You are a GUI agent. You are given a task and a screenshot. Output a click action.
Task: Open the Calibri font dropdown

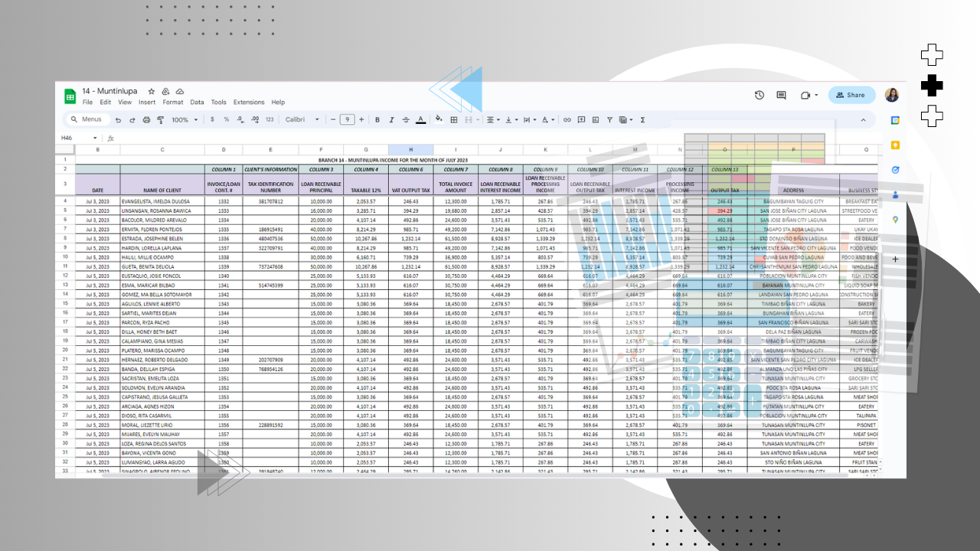click(x=303, y=120)
